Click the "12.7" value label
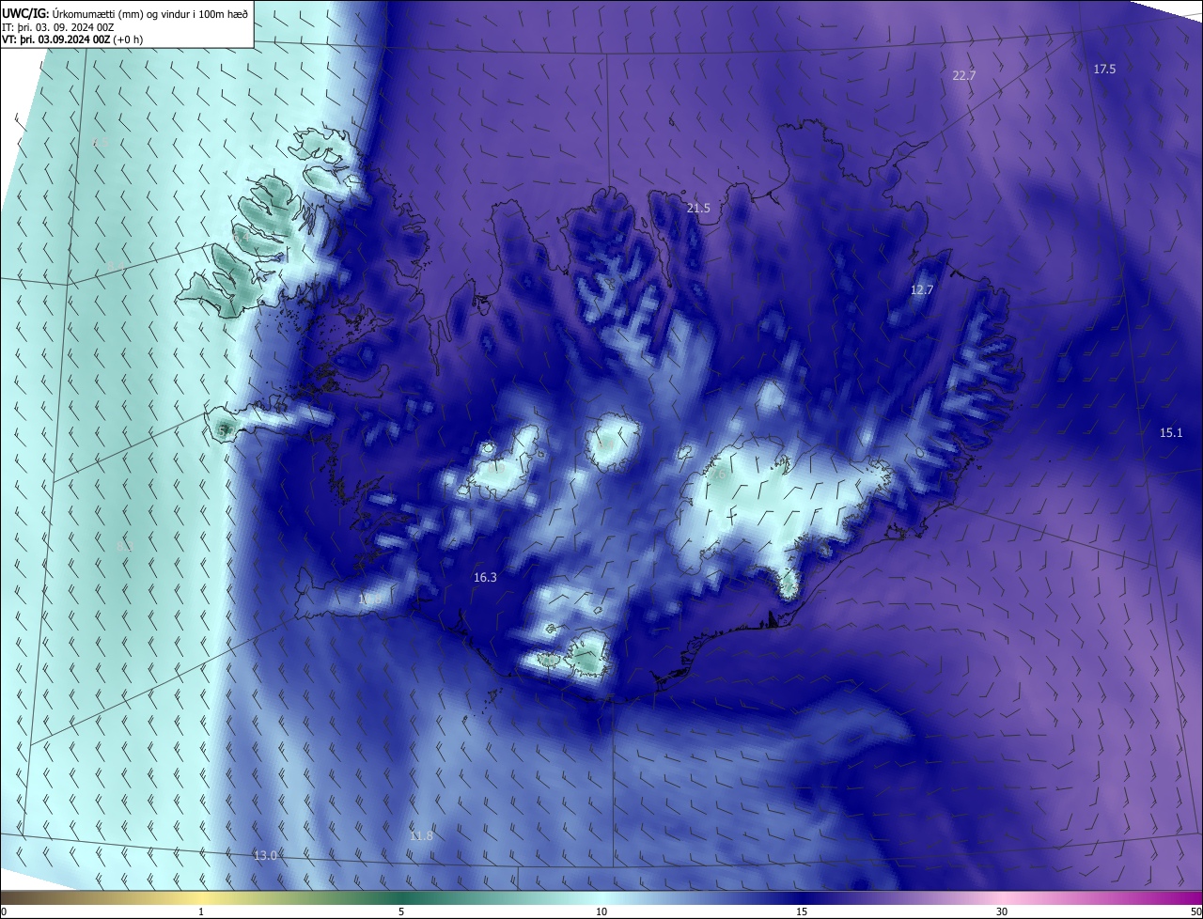Screen dimensions: 1203x919 922,290
